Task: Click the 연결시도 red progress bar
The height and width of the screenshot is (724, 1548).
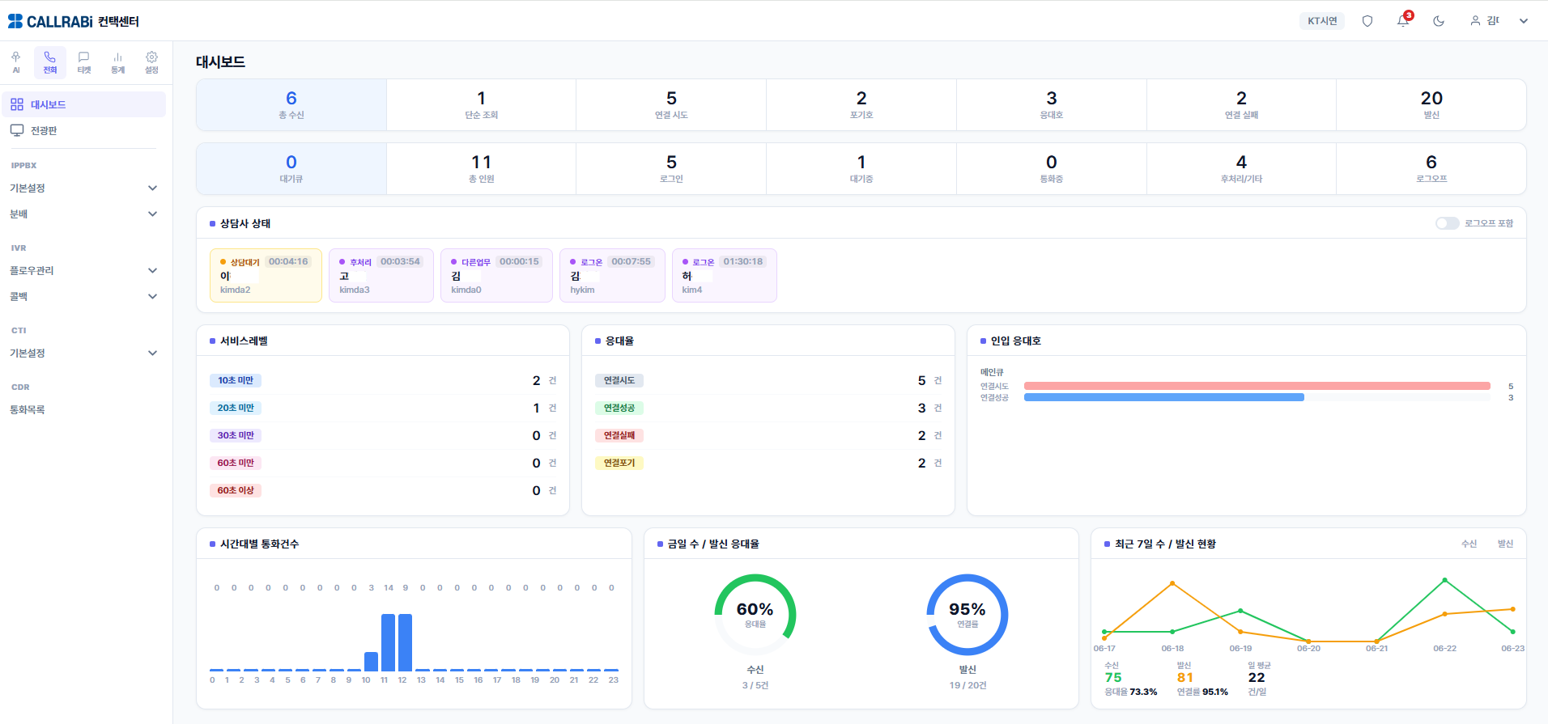Action: pos(1257,386)
